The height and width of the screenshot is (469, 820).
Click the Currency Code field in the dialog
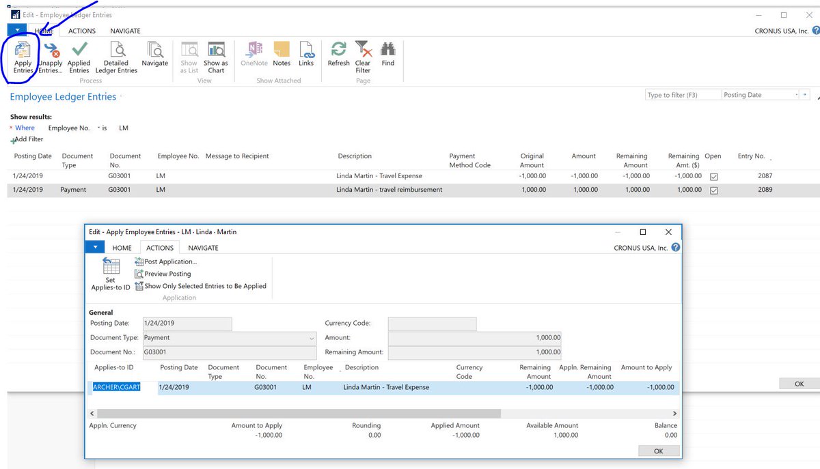(432, 324)
